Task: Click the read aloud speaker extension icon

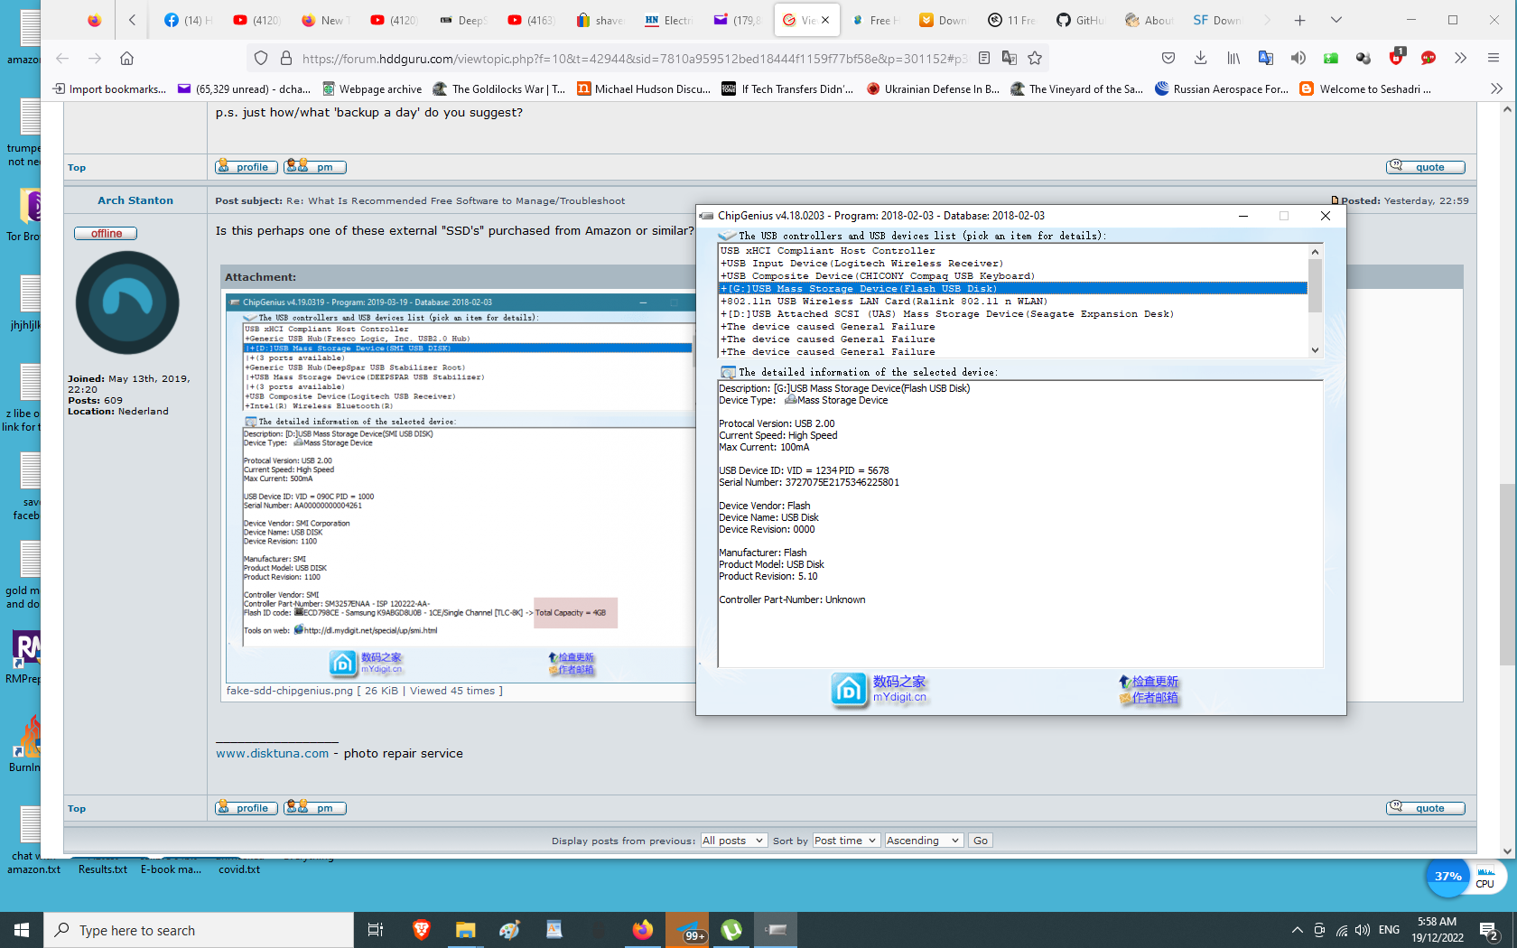Action: (x=1298, y=59)
